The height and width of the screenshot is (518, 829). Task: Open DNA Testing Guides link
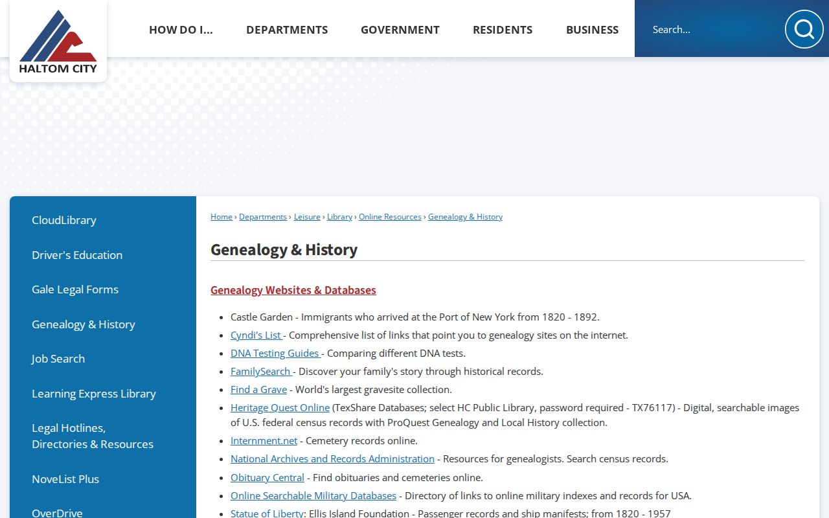[x=275, y=354]
